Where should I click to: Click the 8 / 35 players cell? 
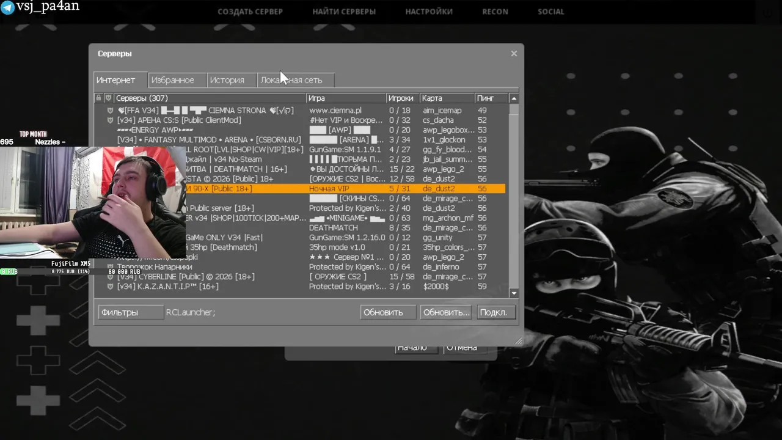[x=400, y=228]
